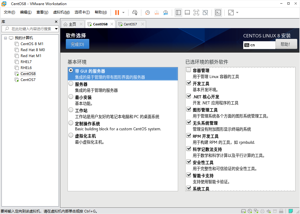Viewport: 300px width, 214px height.
Task: Toggle the thumbnail bar view icon
Action: point(187,13)
